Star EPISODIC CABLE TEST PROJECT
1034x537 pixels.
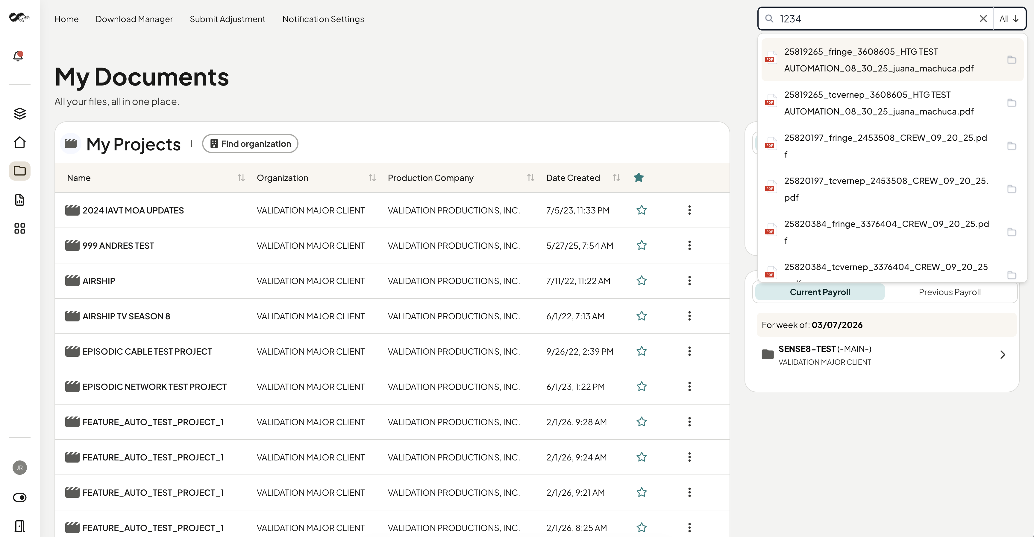click(x=642, y=351)
